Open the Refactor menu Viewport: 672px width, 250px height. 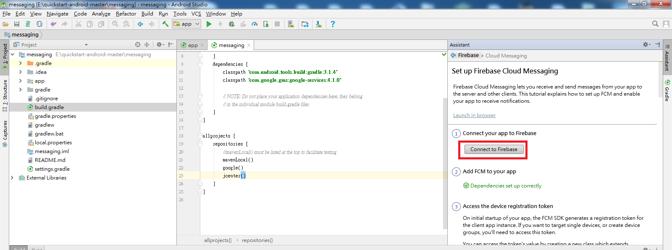coord(126,14)
